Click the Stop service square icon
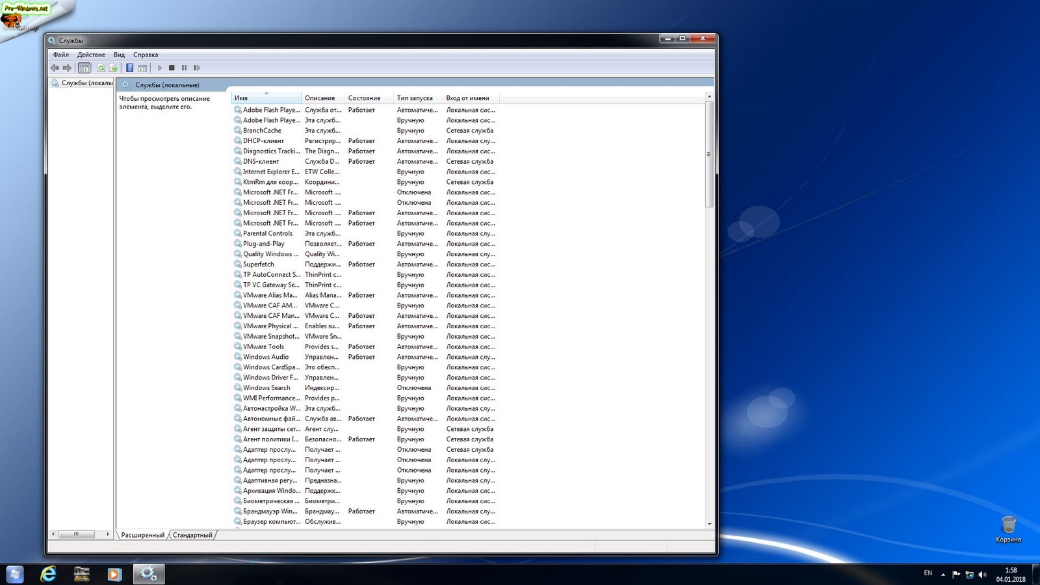 click(x=172, y=68)
